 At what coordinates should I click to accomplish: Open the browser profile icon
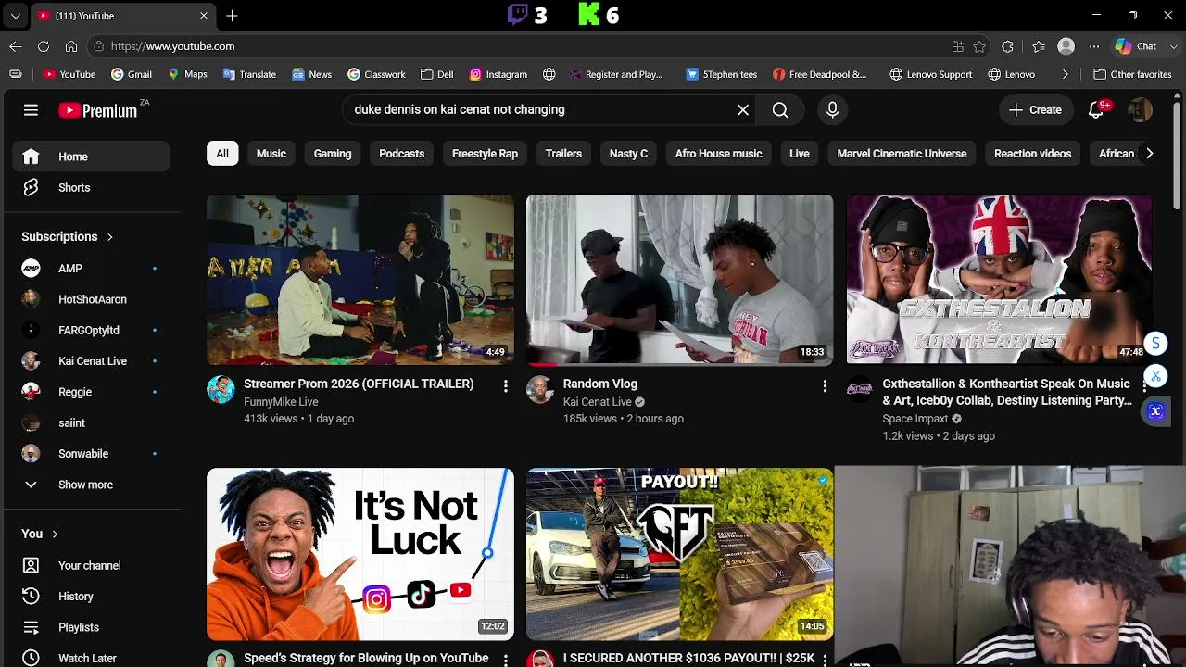pos(1066,46)
